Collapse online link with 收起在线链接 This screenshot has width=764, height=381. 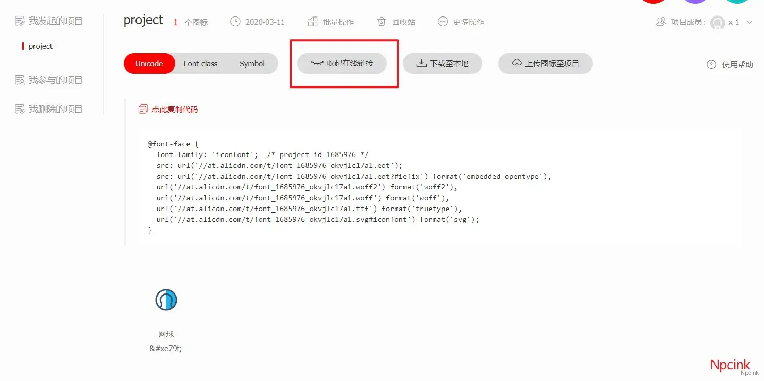pos(342,63)
